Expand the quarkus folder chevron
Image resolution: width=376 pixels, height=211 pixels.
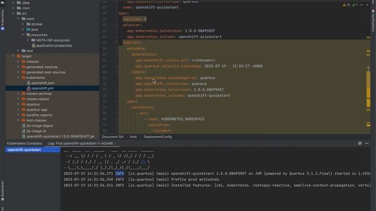click(x=18, y=104)
